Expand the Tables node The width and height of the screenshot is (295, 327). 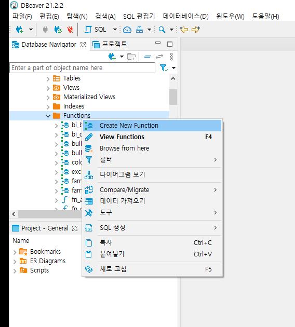(48, 79)
